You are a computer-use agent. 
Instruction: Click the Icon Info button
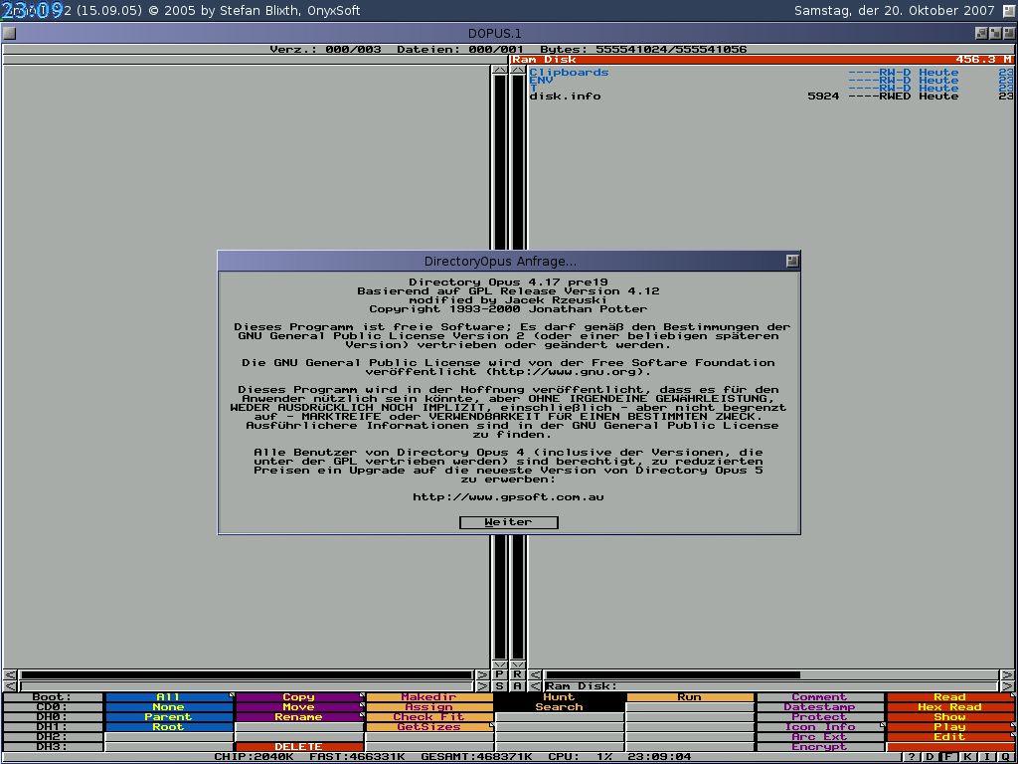coord(820,727)
